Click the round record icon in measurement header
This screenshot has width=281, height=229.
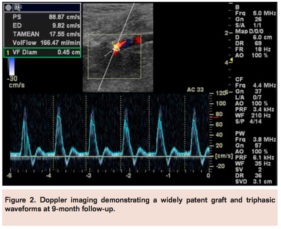pyautogui.click(x=8, y=7)
